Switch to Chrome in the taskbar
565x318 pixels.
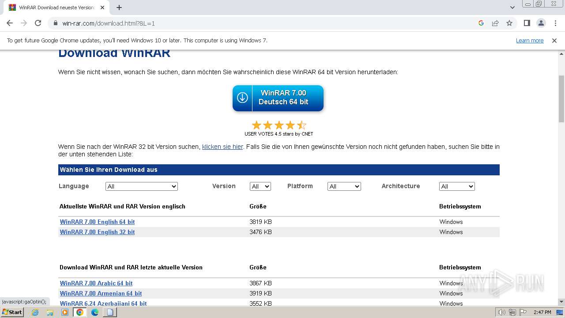pyautogui.click(x=80, y=312)
